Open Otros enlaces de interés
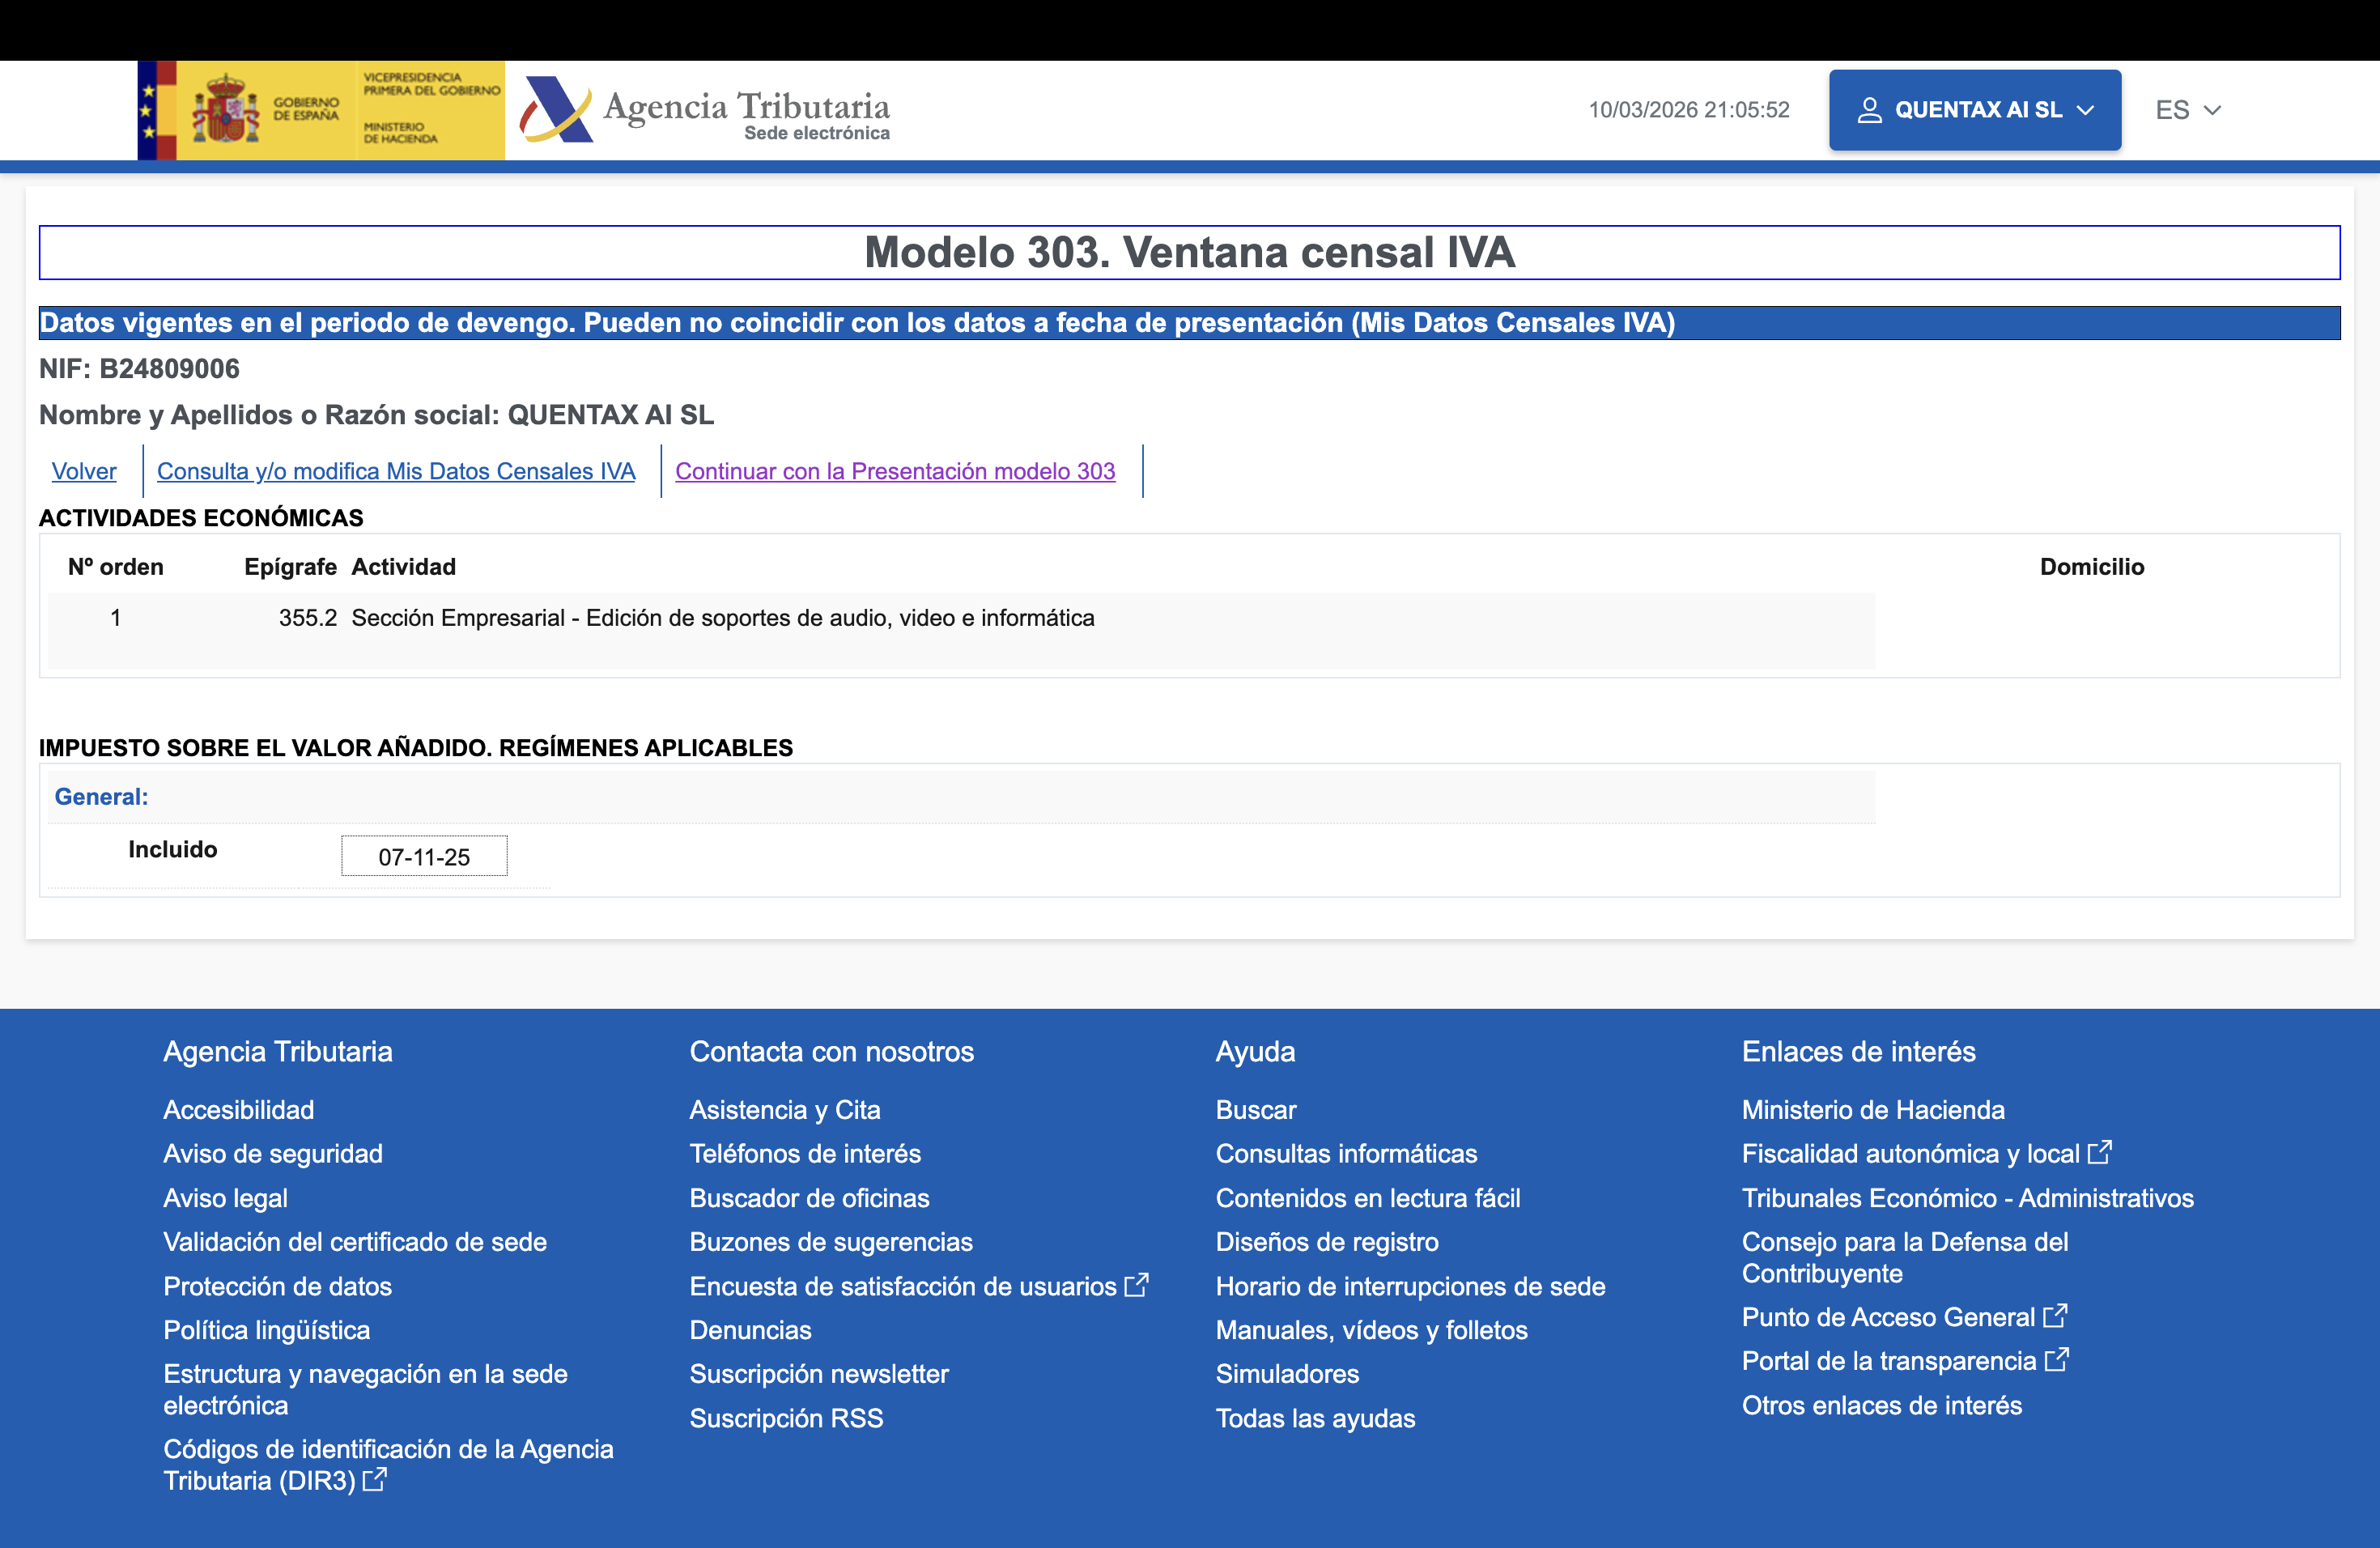 (1881, 1405)
